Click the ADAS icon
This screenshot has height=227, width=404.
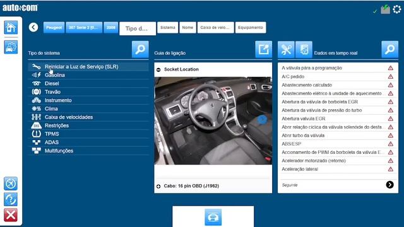pos(37,142)
